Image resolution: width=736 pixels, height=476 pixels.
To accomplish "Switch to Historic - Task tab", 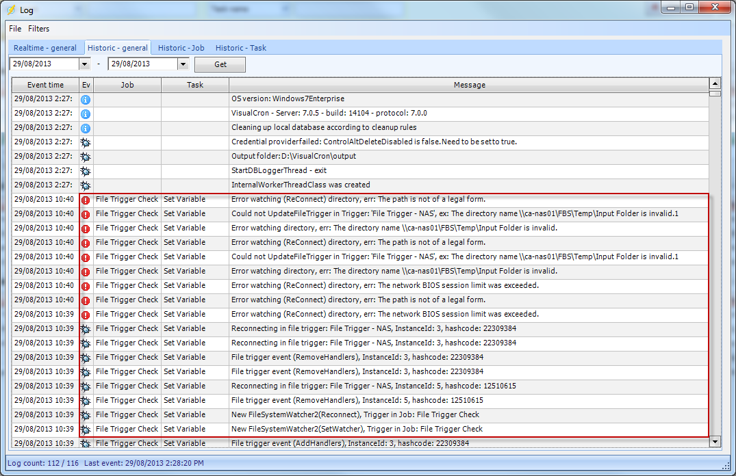I will (240, 48).
